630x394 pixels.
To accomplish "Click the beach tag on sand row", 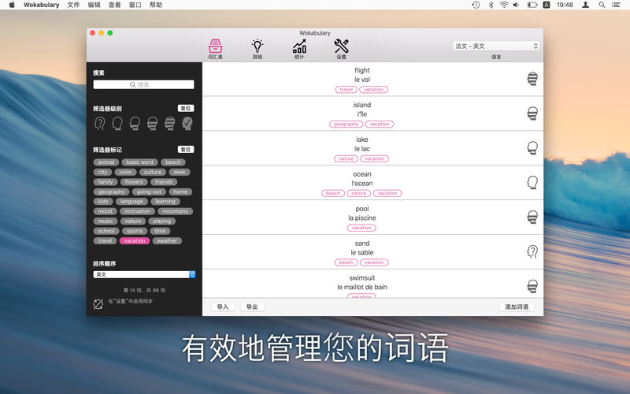I will (x=346, y=262).
